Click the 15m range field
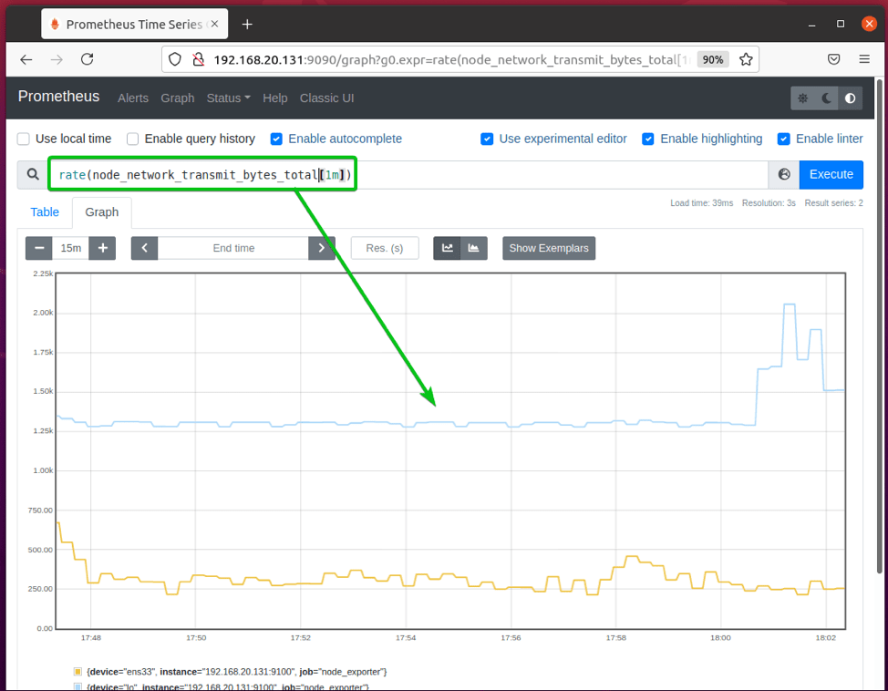 [x=71, y=248]
